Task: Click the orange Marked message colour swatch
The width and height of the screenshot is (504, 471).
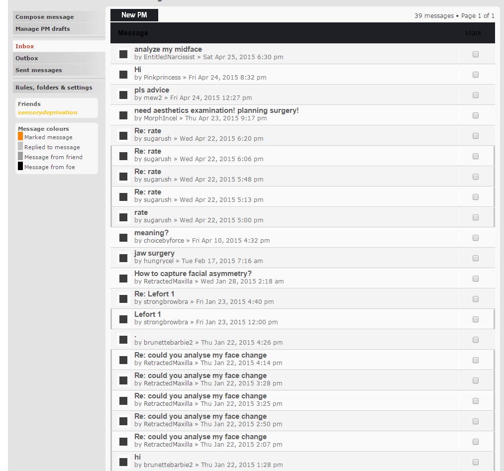Action: tap(20, 137)
